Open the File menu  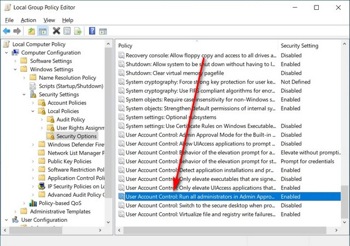9,20
